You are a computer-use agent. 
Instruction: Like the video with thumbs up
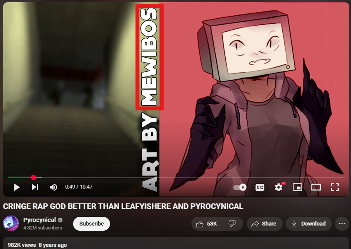pyautogui.click(x=207, y=224)
